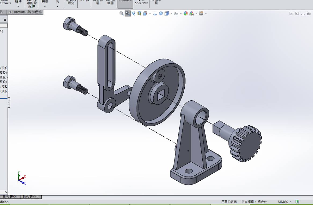Go back to Previous View
The image size is (313, 205).
(133, 13)
